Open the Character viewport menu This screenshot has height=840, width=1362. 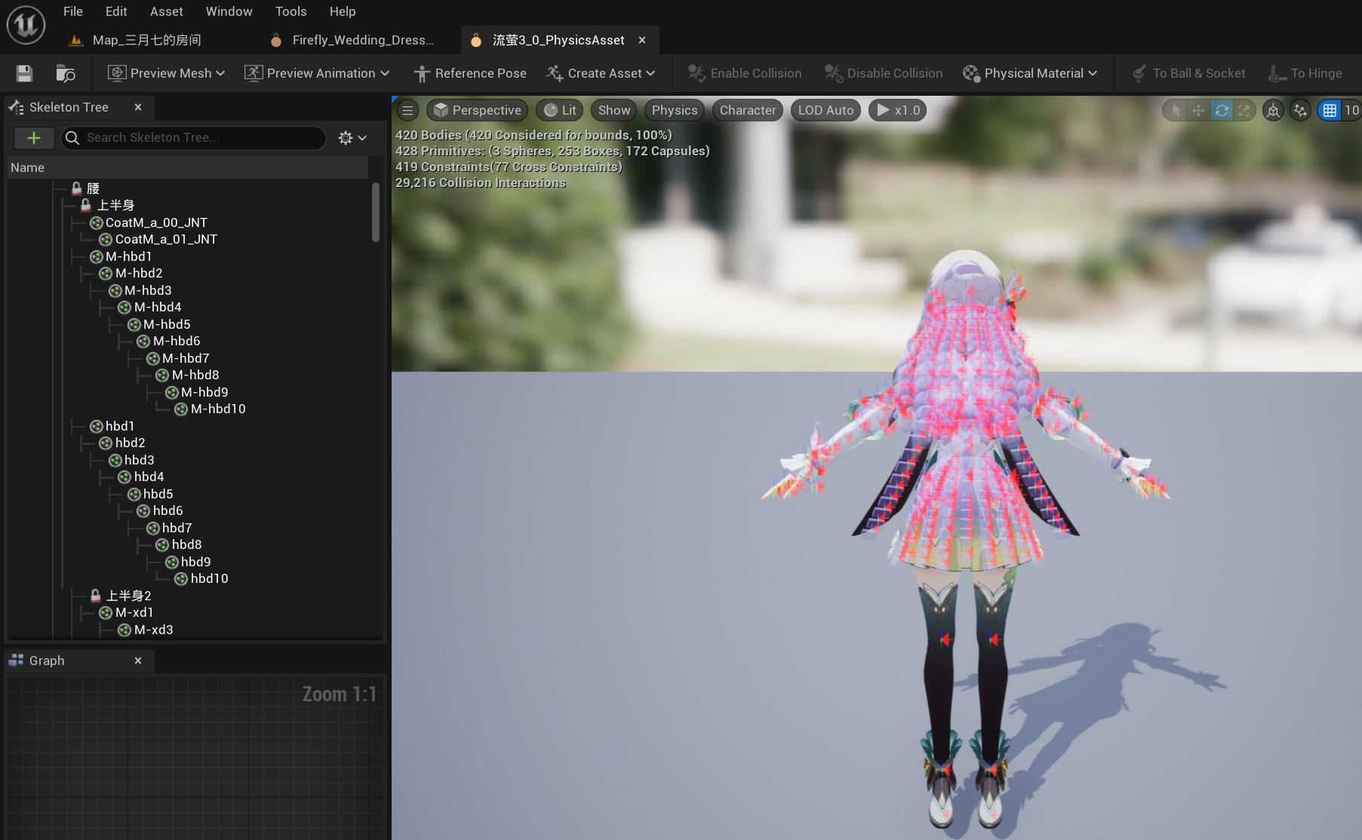point(748,110)
